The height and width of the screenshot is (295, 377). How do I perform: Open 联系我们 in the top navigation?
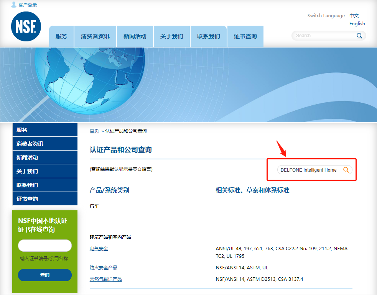click(x=209, y=36)
